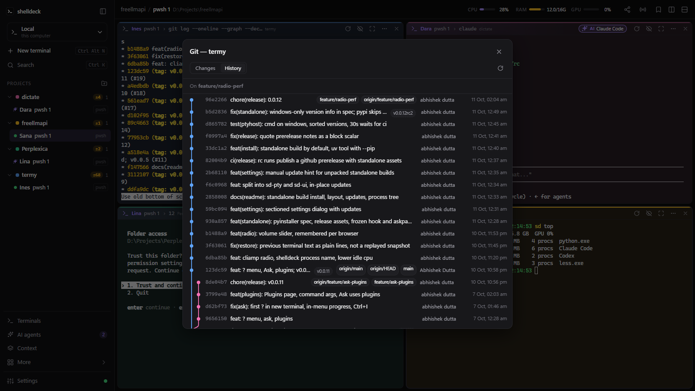695x391 pixels.
Task: Toggle visibility eye in bottom-right terminal pane
Action: click(649, 213)
